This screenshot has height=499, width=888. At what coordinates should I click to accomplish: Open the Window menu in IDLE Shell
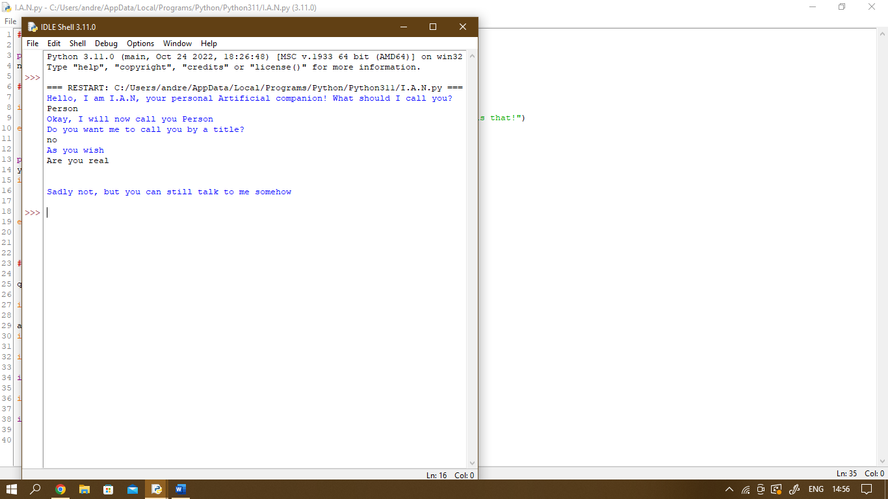(177, 44)
